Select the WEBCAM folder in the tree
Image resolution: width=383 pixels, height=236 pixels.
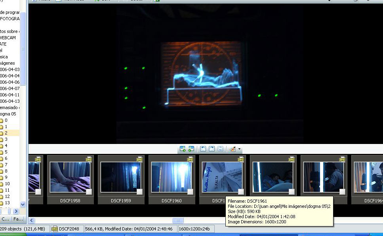(8, 38)
